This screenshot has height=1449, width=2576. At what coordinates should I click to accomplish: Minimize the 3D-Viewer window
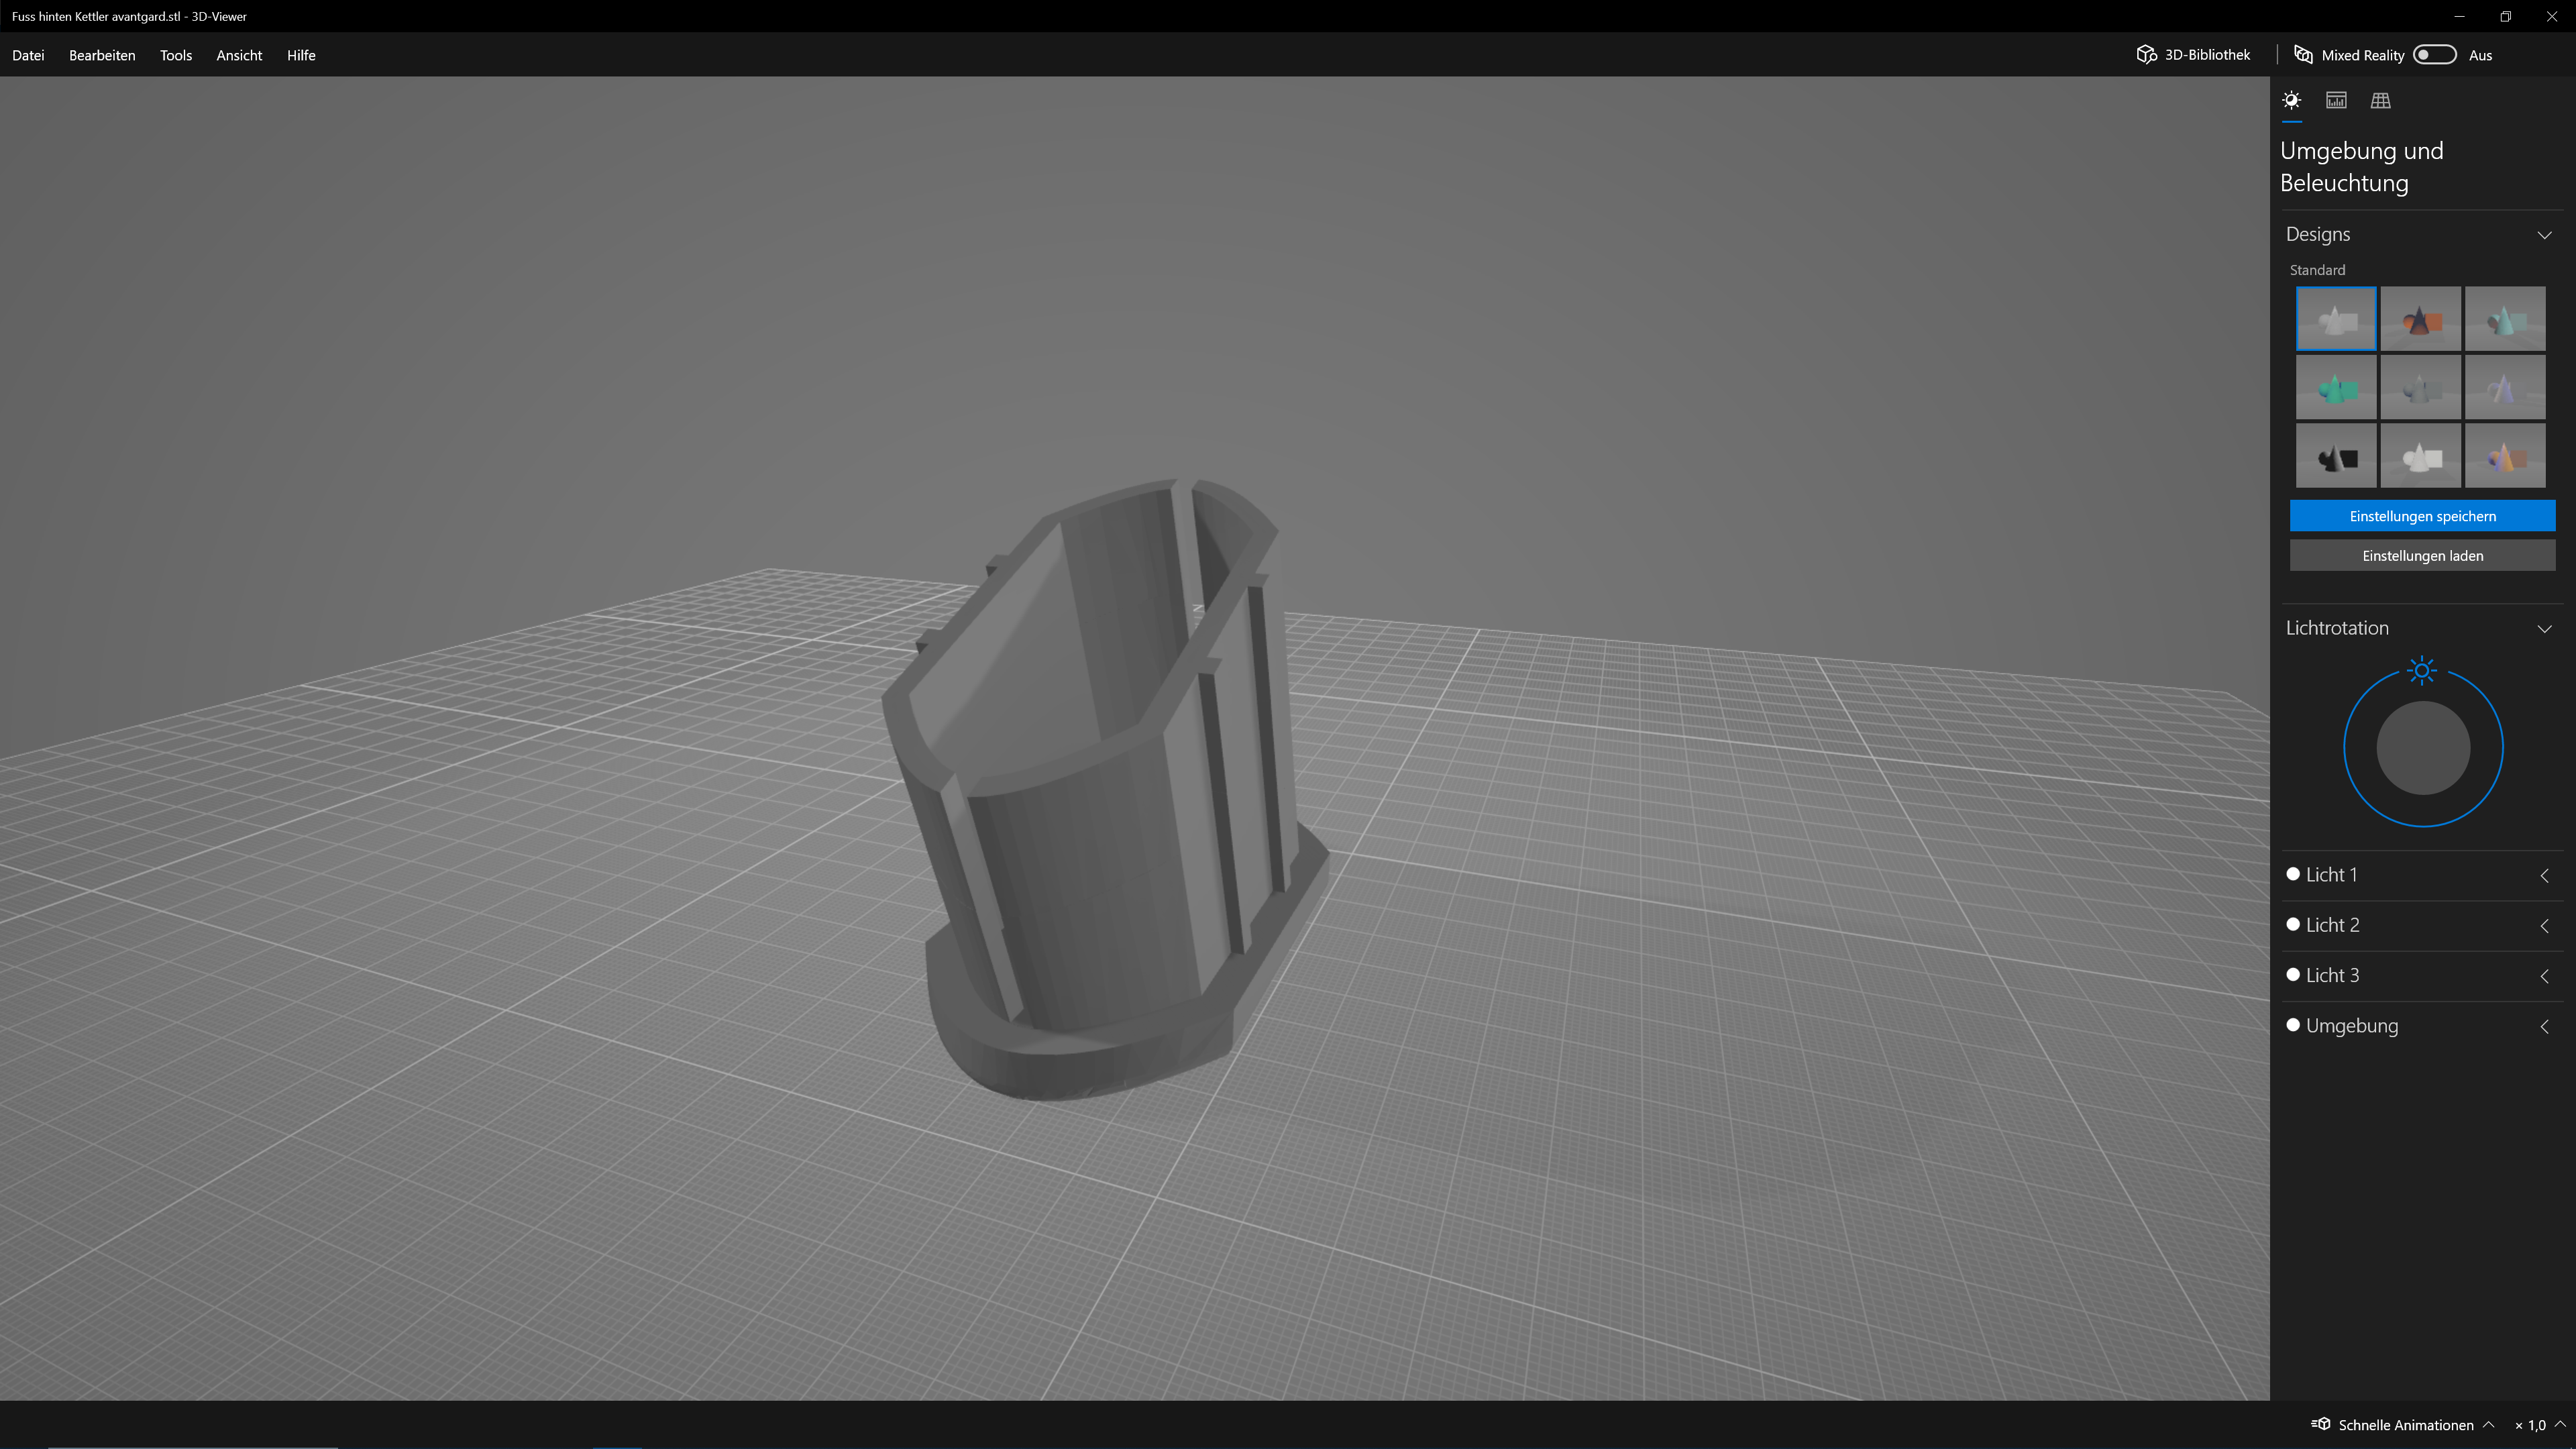(2459, 16)
